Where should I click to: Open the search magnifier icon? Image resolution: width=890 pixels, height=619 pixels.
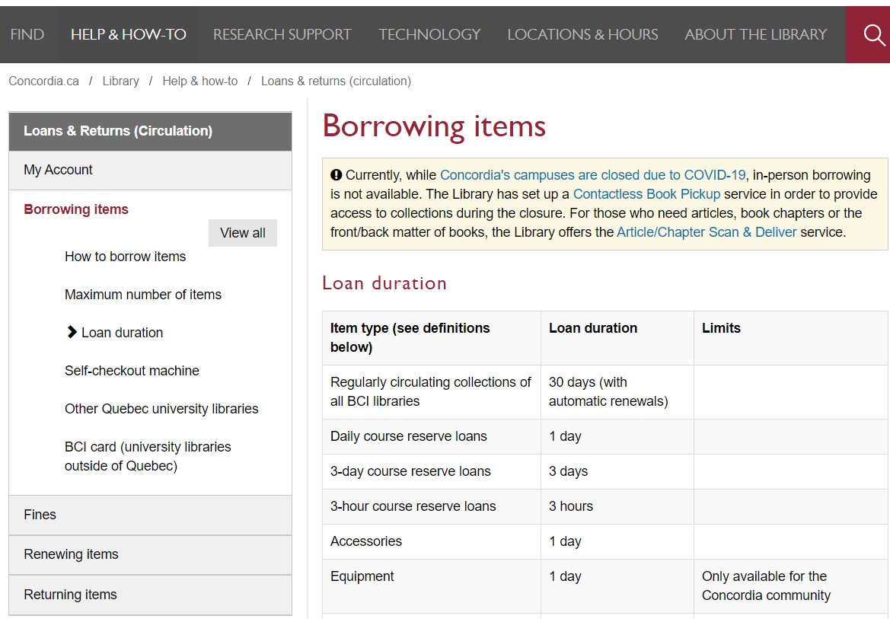point(873,34)
